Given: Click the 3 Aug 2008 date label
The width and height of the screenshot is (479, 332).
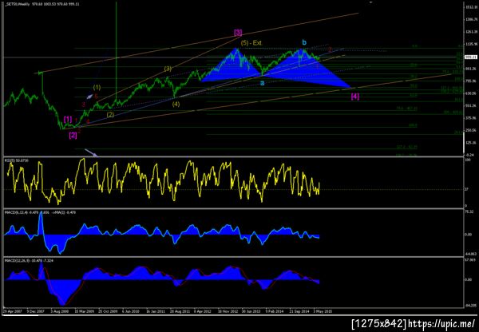Looking at the screenshot, I should click(60, 311).
